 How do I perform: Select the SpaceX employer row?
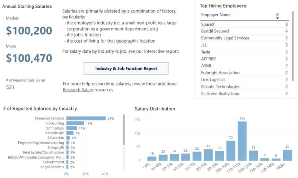click(244, 24)
